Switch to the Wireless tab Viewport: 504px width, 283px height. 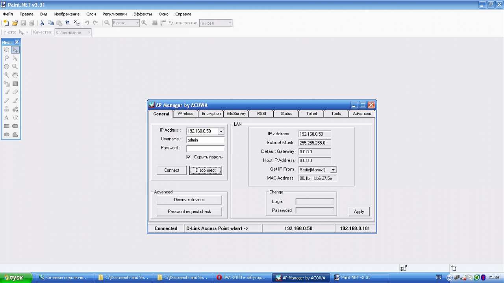(185, 114)
